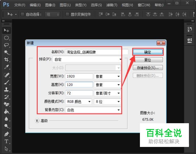
Task: Select the Eyedropper tool
Action: [x=7, y=67]
